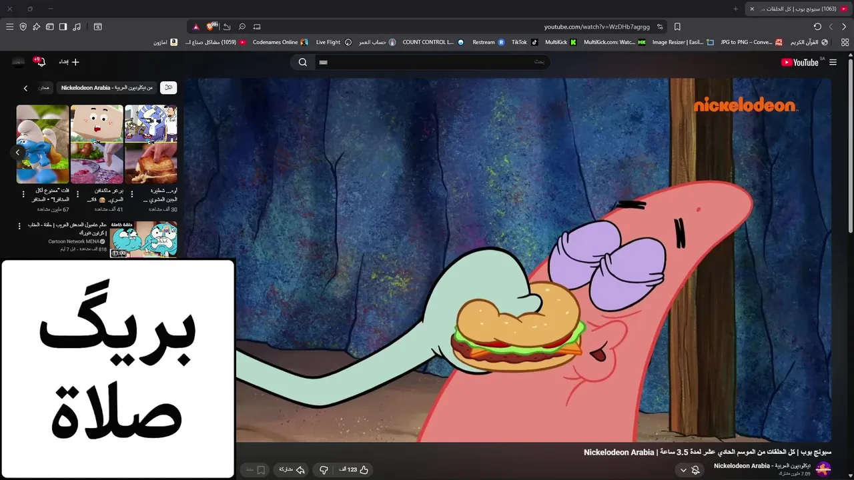This screenshot has width=854, height=480.
Task: Click the YouTube create plus button
Action: point(69,62)
